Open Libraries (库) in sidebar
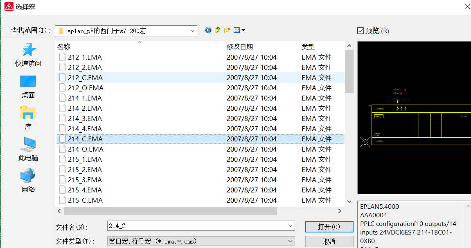The height and width of the screenshot is (248, 471). point(28,118)
